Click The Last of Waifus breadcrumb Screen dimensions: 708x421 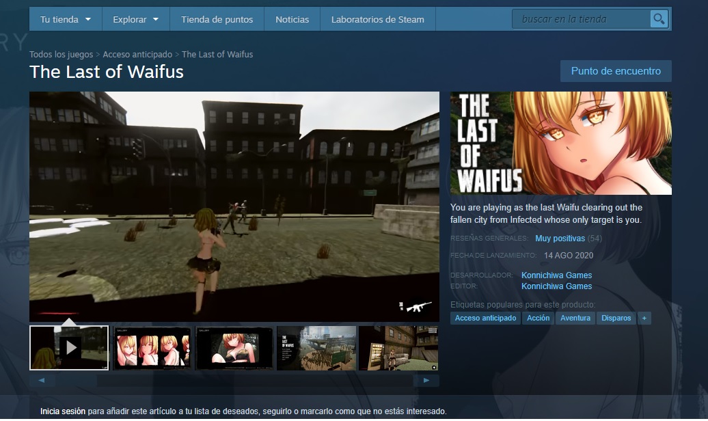click(217, 54)
